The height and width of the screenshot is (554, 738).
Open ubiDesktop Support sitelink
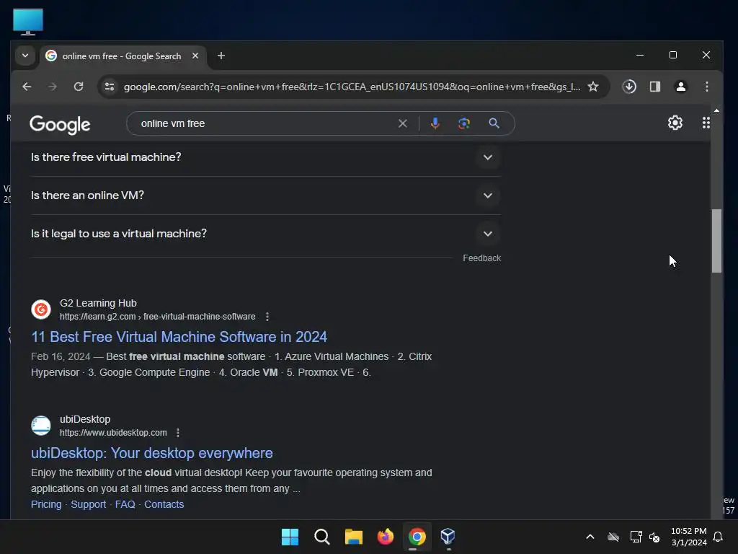89,504
